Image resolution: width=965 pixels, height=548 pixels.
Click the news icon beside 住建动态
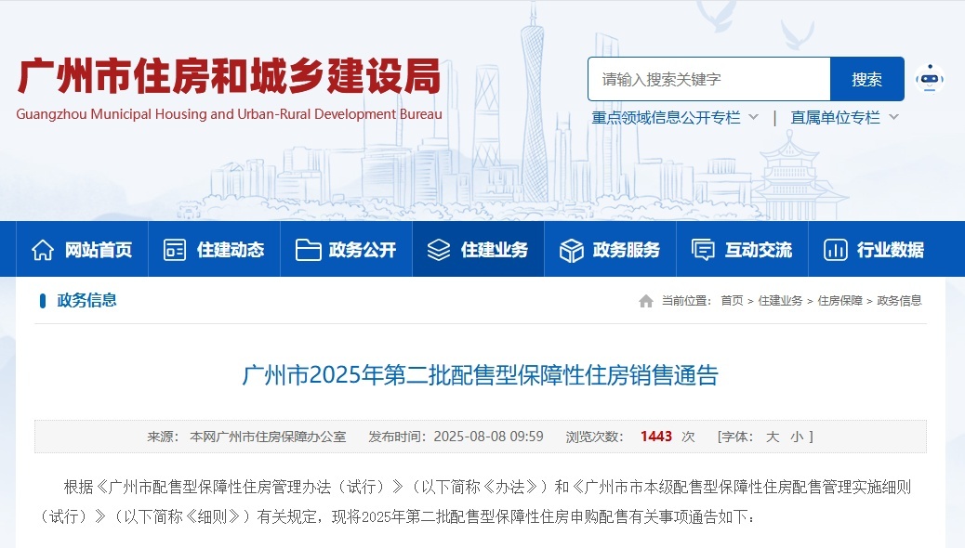point(175,250)
